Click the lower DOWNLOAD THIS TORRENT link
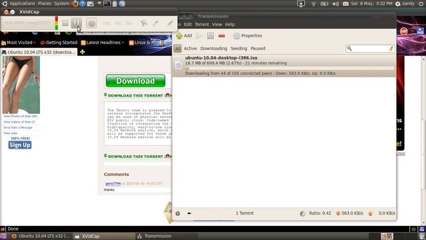Viewport: 426px width, 240px height. point(136,157)
